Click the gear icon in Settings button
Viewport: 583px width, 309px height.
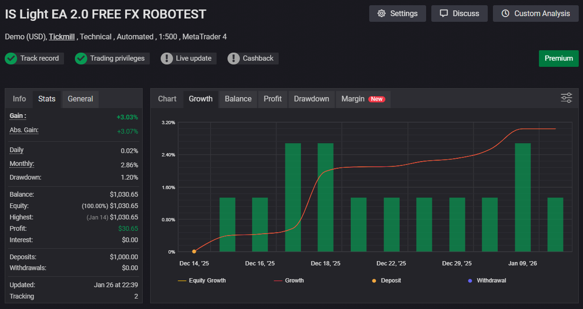coord(382,13)
